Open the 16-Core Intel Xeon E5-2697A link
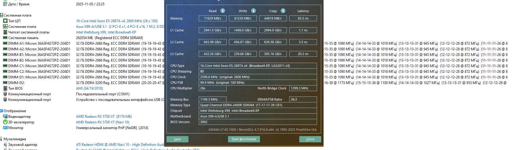 (117, 21)
